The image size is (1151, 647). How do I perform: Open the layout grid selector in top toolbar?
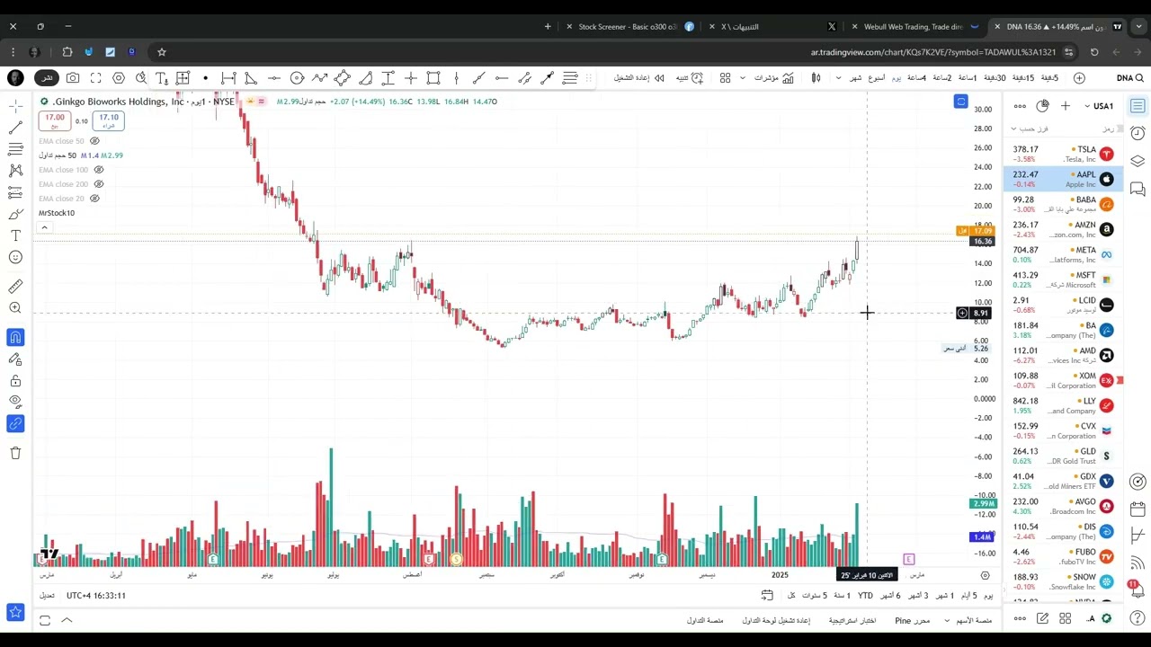[725, 78]
